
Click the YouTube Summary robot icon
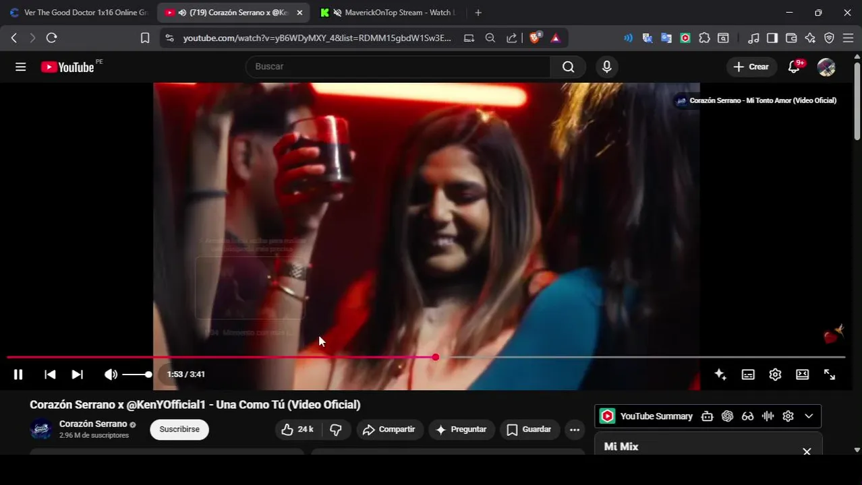[x=707, y=416]
